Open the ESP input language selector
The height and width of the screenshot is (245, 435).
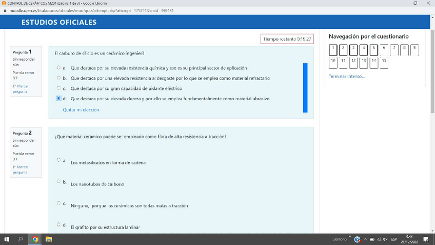click(x=394, y=239)
